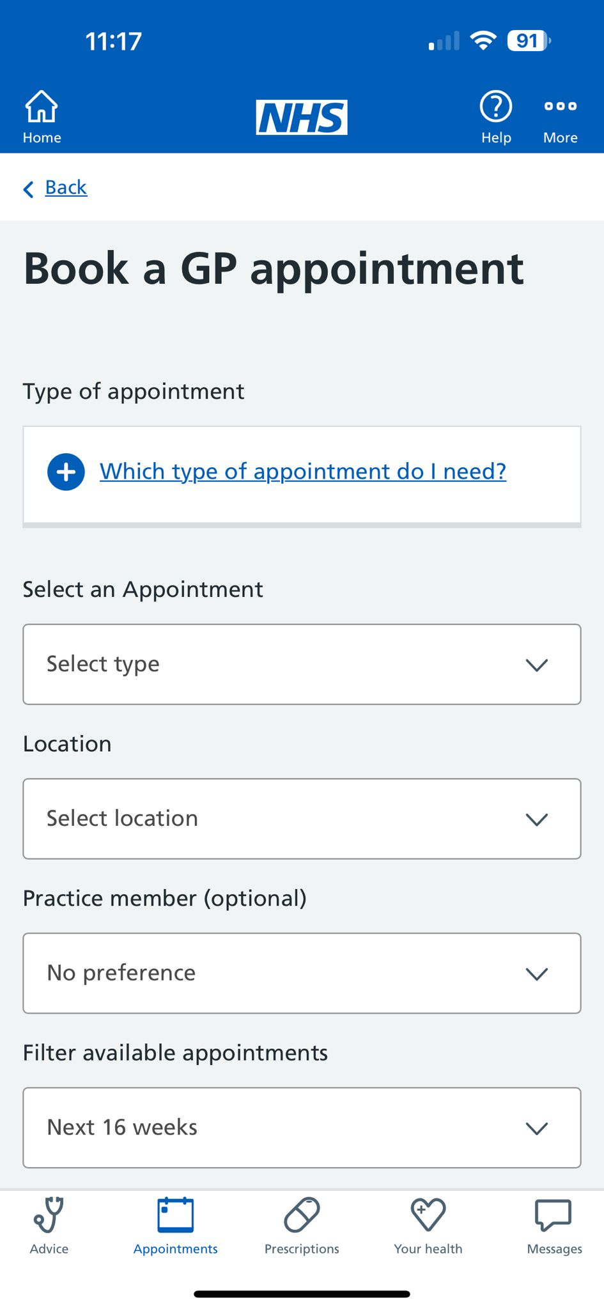
Task: Switch to the Messages tab
Action: pyautogui.click(x=553, y=1227)
